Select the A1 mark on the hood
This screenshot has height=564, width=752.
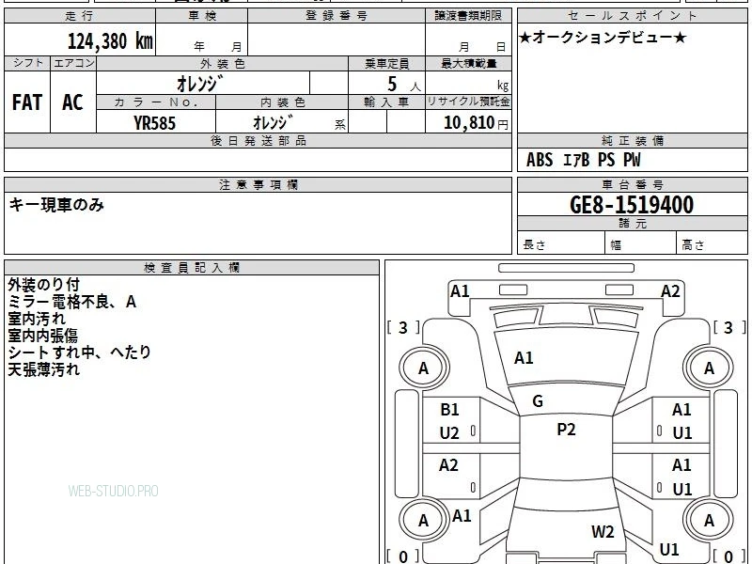(x=524, y=358)
